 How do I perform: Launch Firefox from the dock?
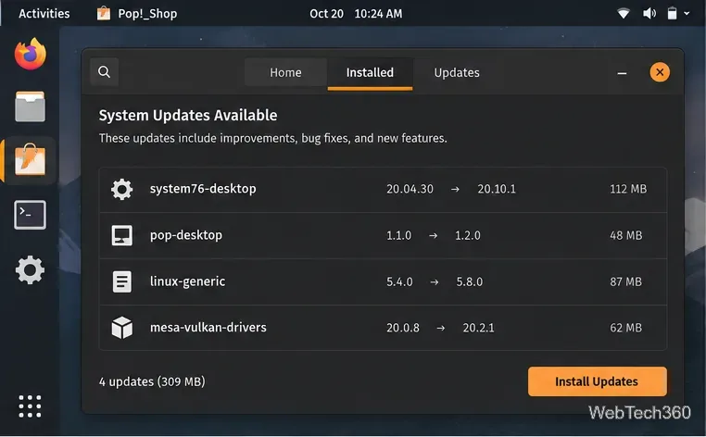[x=31, y=54]
